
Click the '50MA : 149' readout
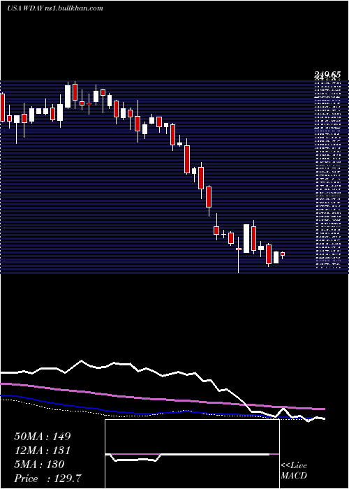(x=43, y=437)
